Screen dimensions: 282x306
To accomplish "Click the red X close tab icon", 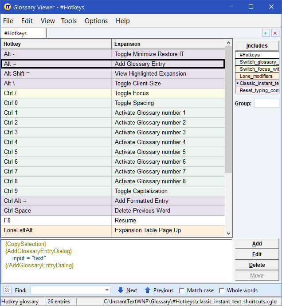I will (x=275, y=33).
